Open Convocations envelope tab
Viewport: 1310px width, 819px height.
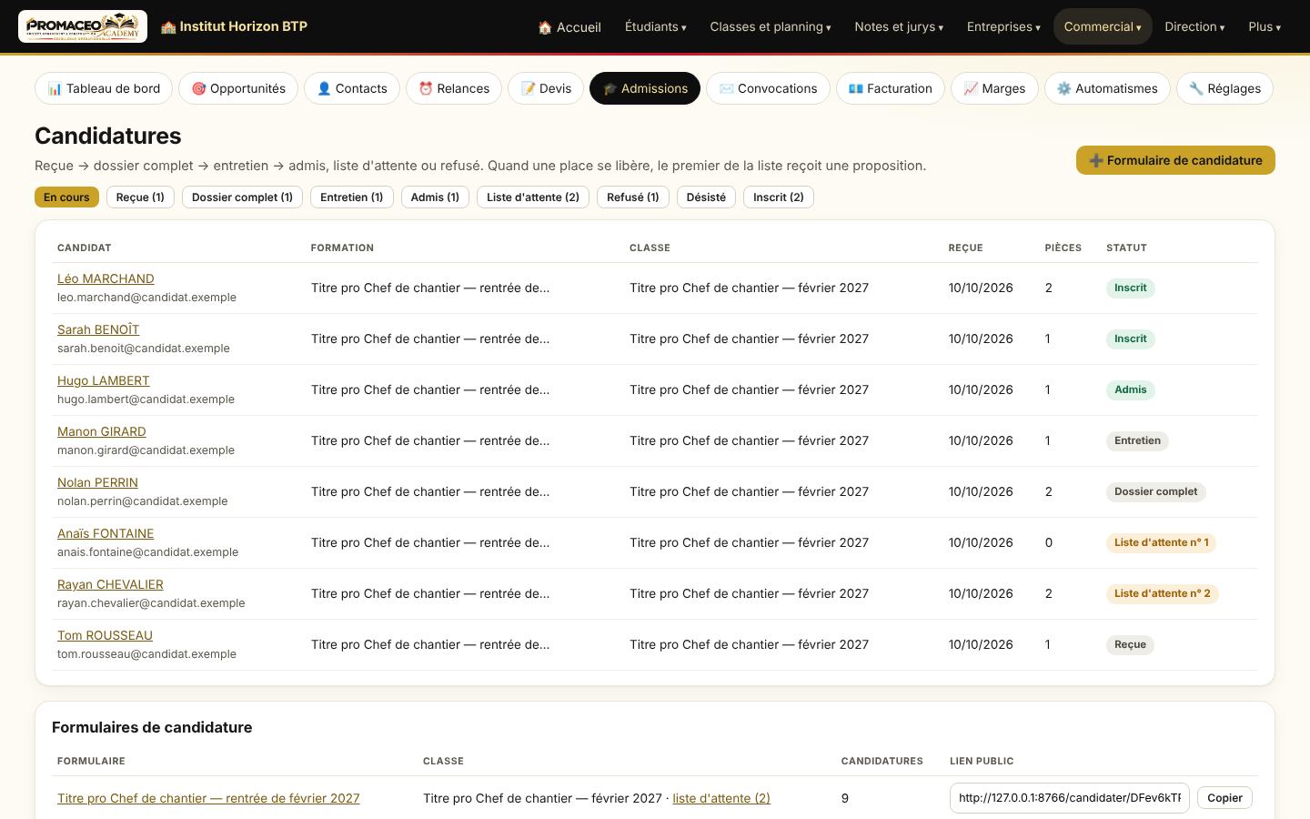tap(768, 88)
